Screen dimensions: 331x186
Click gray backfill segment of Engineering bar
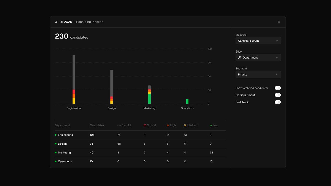74,72
